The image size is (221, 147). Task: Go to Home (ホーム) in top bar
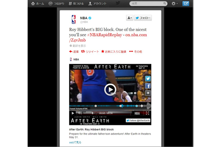(38, 3)
